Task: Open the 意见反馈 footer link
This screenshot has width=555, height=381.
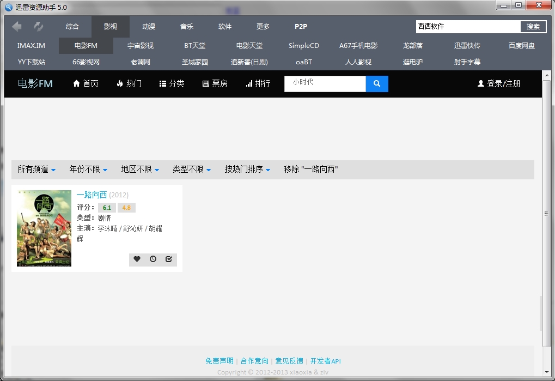Action: 289,361
